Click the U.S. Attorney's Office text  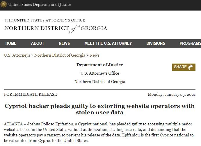coord(100,73)
